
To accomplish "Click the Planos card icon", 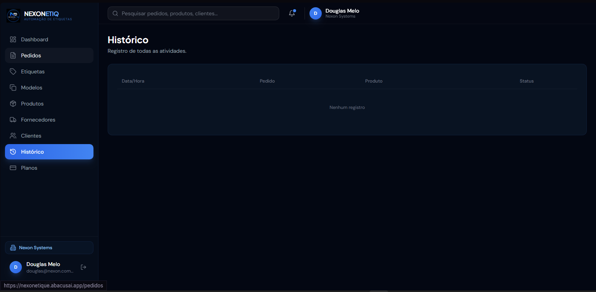I will click(13, 168).
